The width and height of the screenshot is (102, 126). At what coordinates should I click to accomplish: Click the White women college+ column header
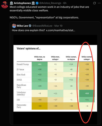coord(87,58)
